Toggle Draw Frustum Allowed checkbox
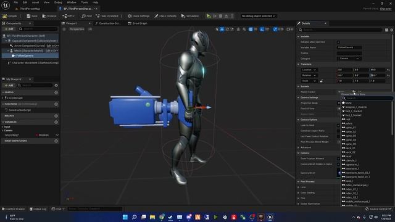Screen dimensions: 395x222 [x=339, y=158]
